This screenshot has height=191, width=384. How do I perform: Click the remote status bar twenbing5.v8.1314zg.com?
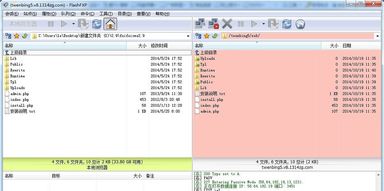click(x=287, y=168)
